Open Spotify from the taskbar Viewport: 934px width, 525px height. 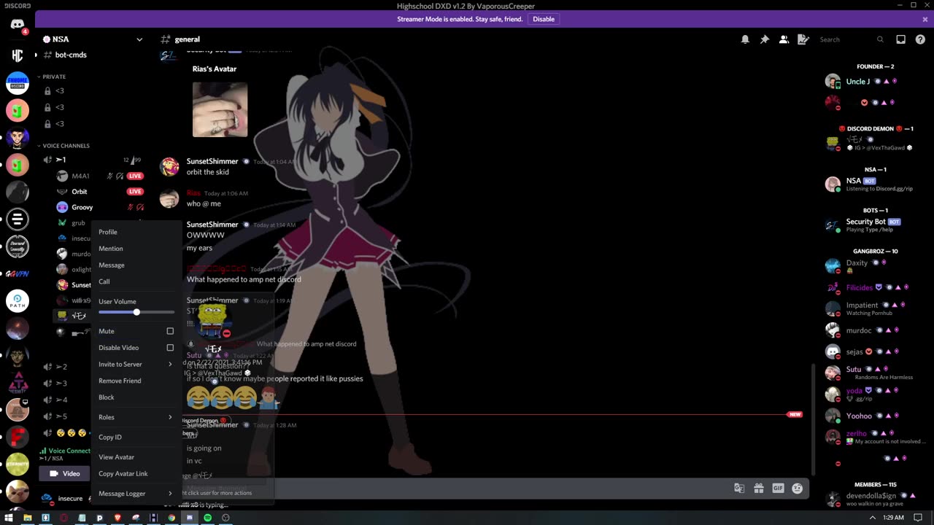[207, 518]
